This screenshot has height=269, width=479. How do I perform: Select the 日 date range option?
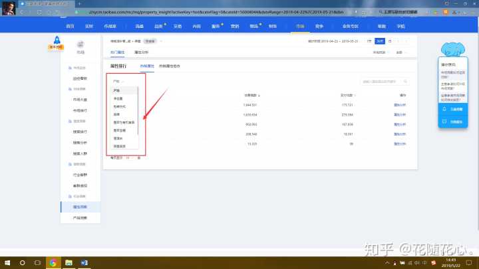(390, 41)
